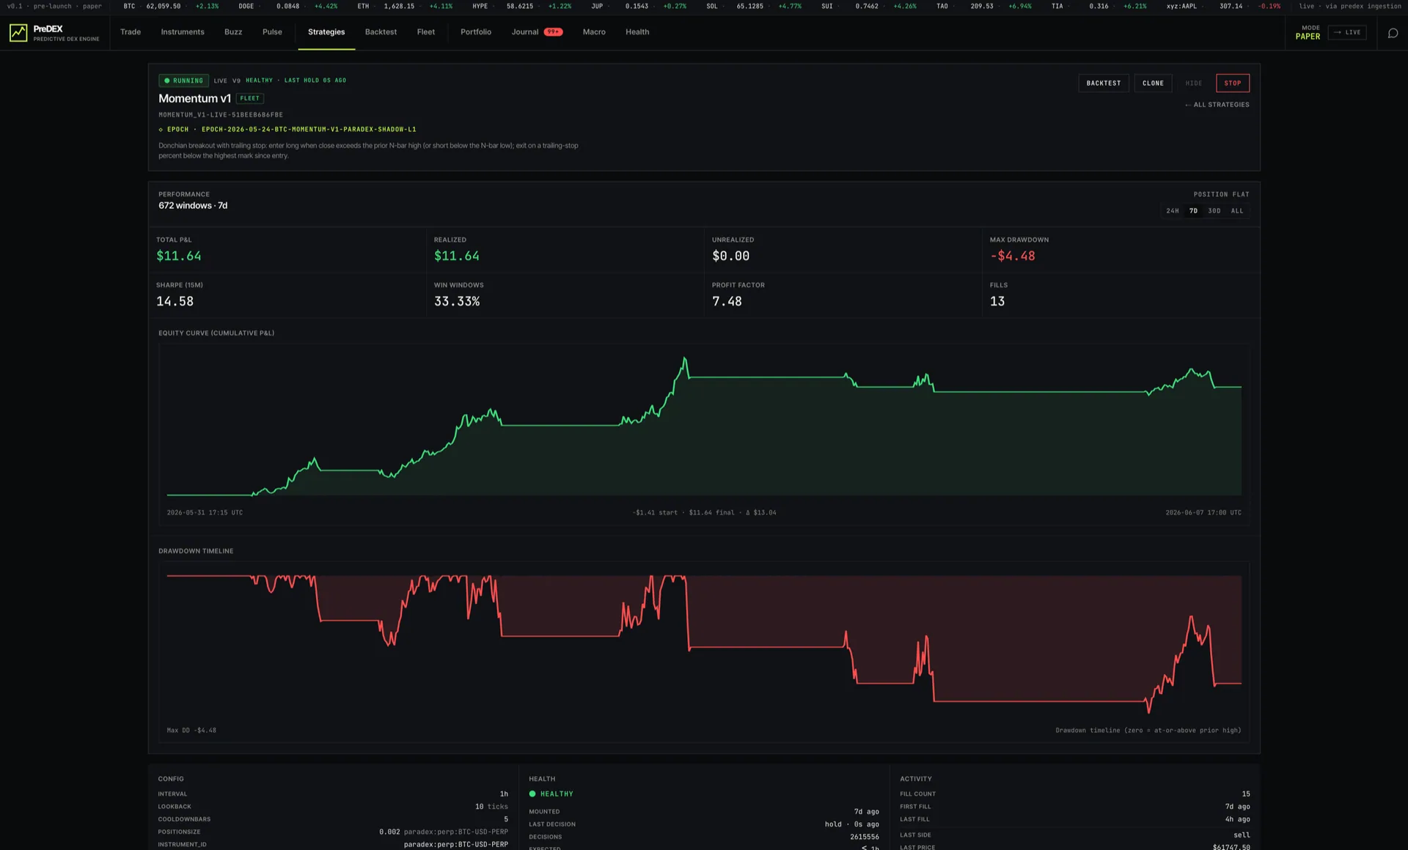Image resolution: width=1408 pixels, height=850 pixels.
Task: Click the HIDE strategy button
Action: coord(1194,83)
